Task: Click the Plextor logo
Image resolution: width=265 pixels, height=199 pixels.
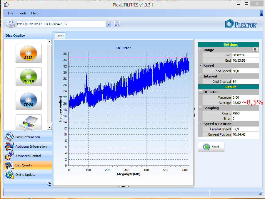Action: click(241, 24)
